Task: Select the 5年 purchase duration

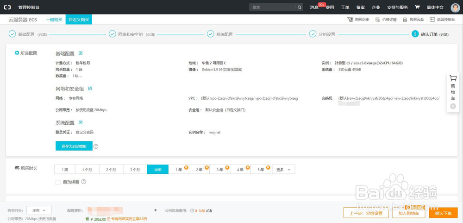Action: coord(261,170)
